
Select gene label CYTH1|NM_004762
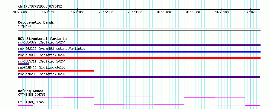pos(32,95)
